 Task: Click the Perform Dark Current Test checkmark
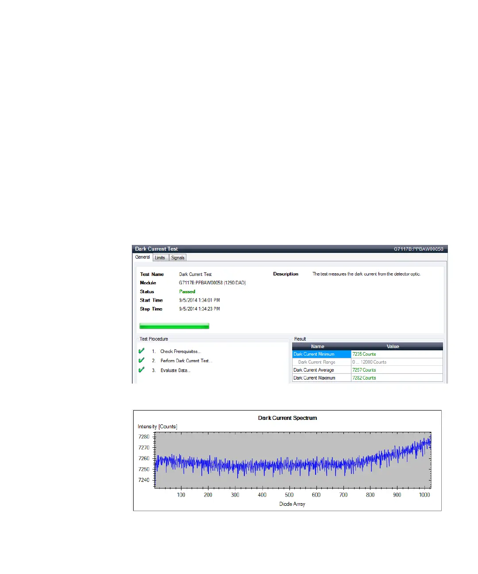(142, 361)
